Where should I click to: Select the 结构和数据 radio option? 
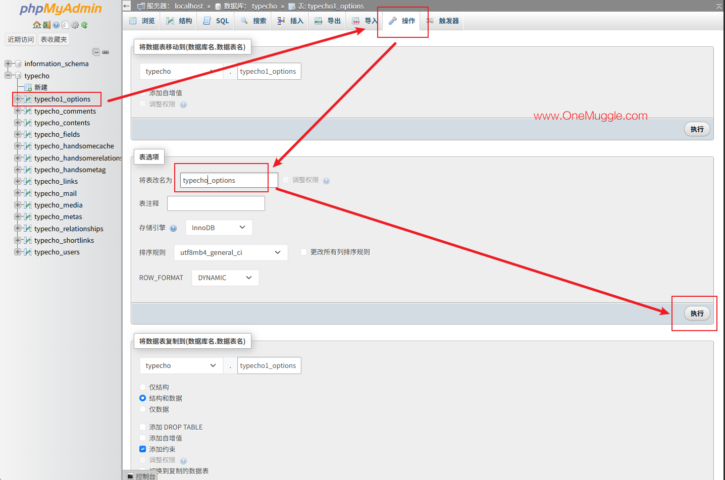142,398
